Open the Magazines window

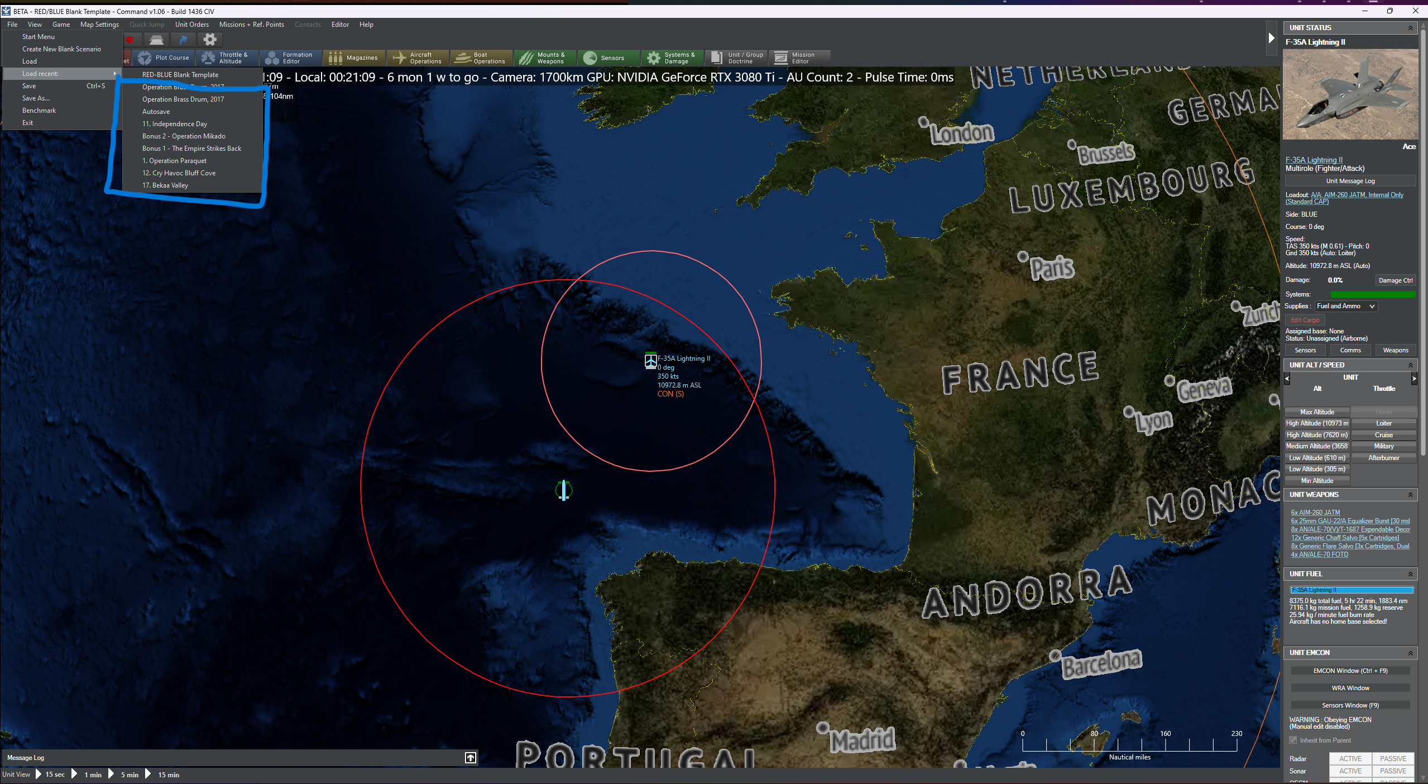tap(354, 58)
